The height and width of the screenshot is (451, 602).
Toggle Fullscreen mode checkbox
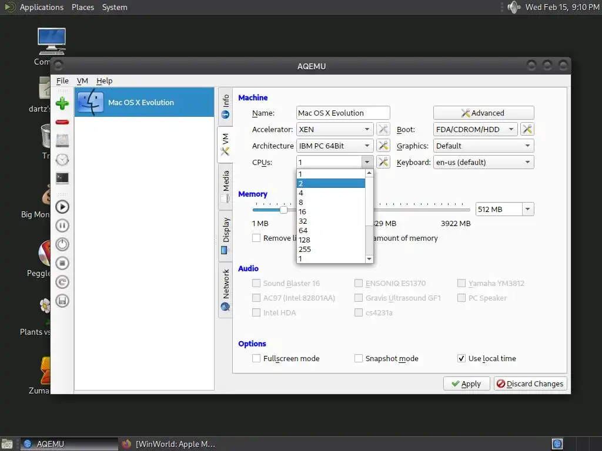(256, 358)
